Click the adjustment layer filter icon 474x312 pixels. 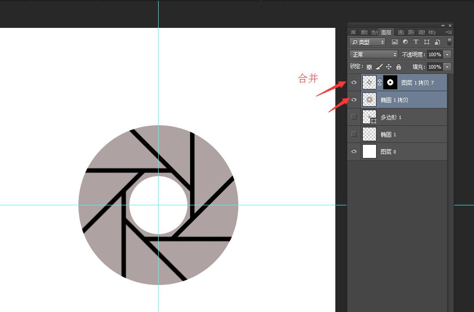[405, 42]
